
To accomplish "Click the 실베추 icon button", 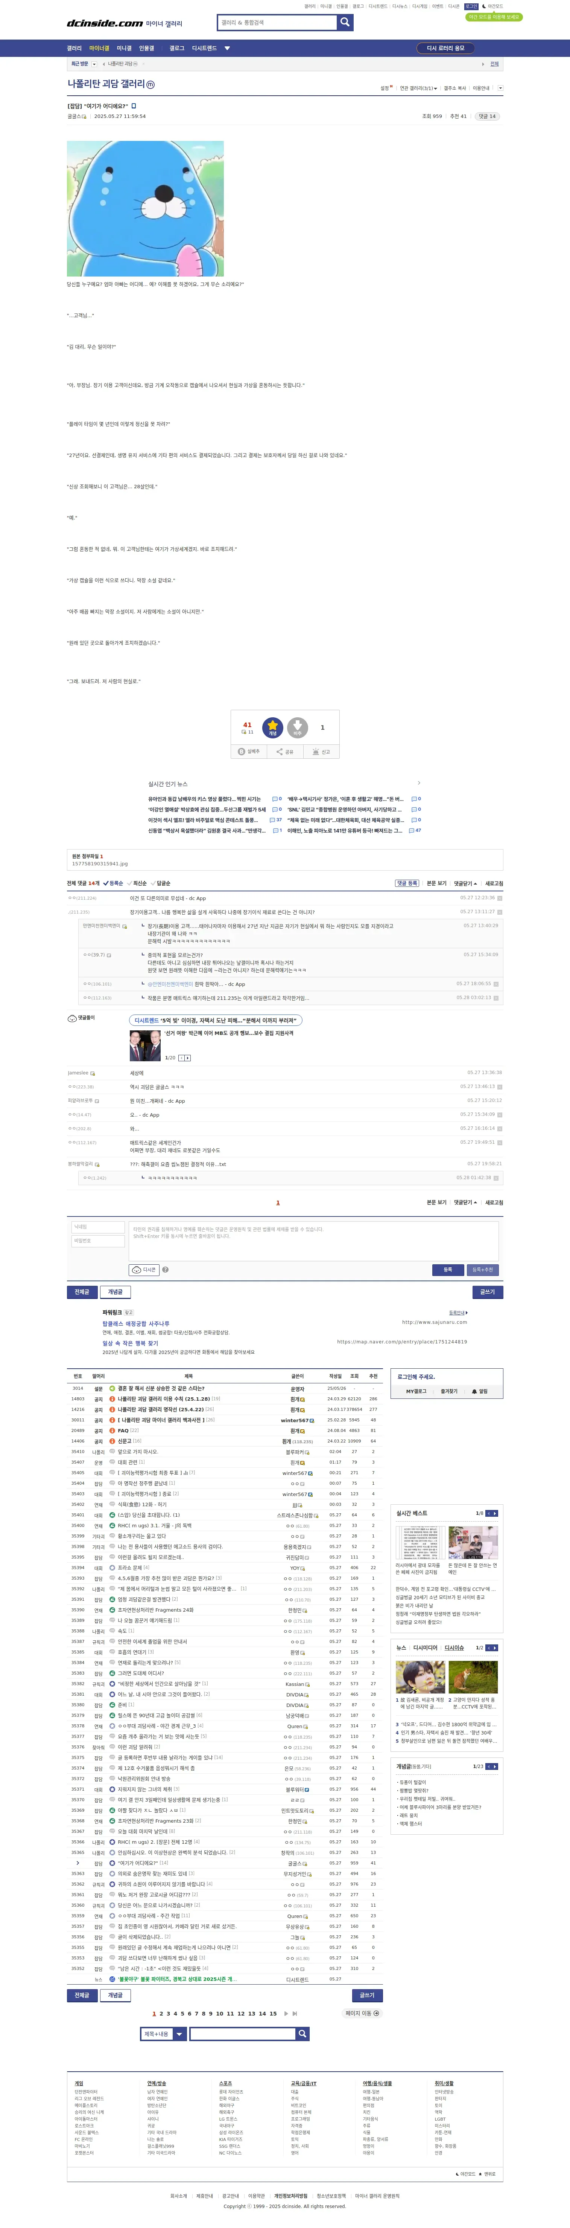I will tap(249, 752).
